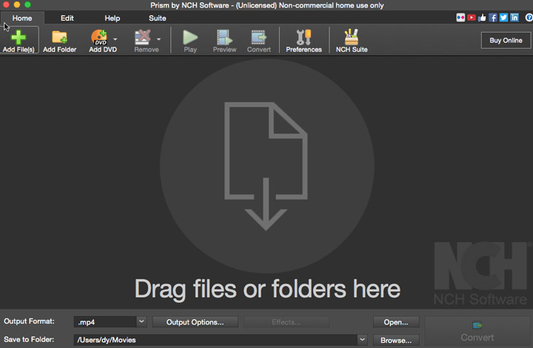The image size is (533, 348).
Task: Click the Add File(s) toolbar icon
Action: 19,41
